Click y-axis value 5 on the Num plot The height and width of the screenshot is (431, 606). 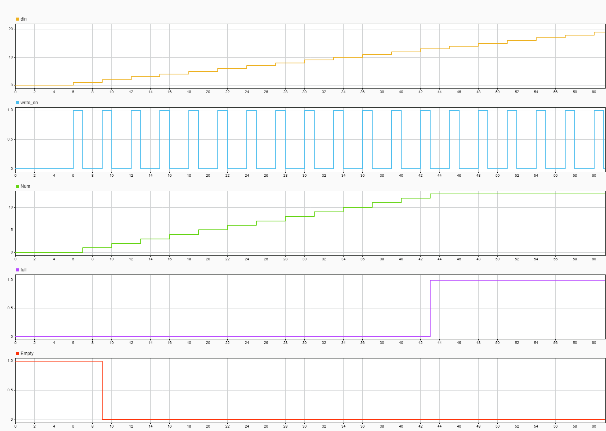12,230
